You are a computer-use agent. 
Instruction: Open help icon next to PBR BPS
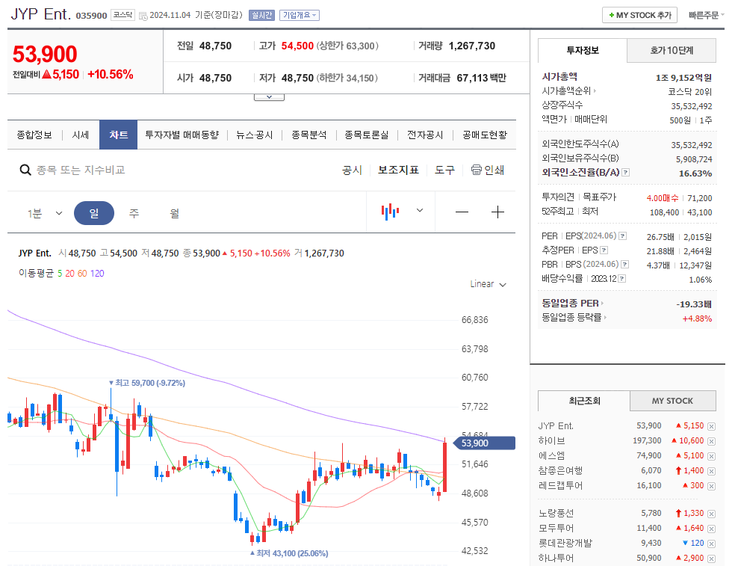coord(625,265)
